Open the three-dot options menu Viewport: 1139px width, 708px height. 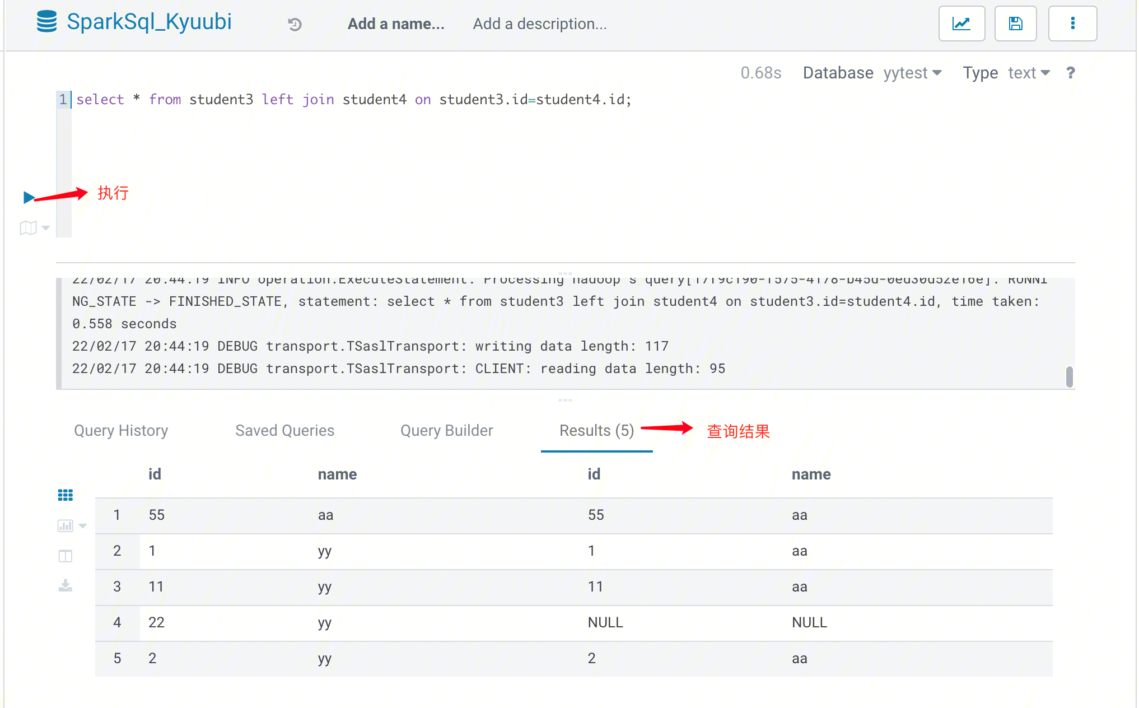click(x=1072, y=23)
